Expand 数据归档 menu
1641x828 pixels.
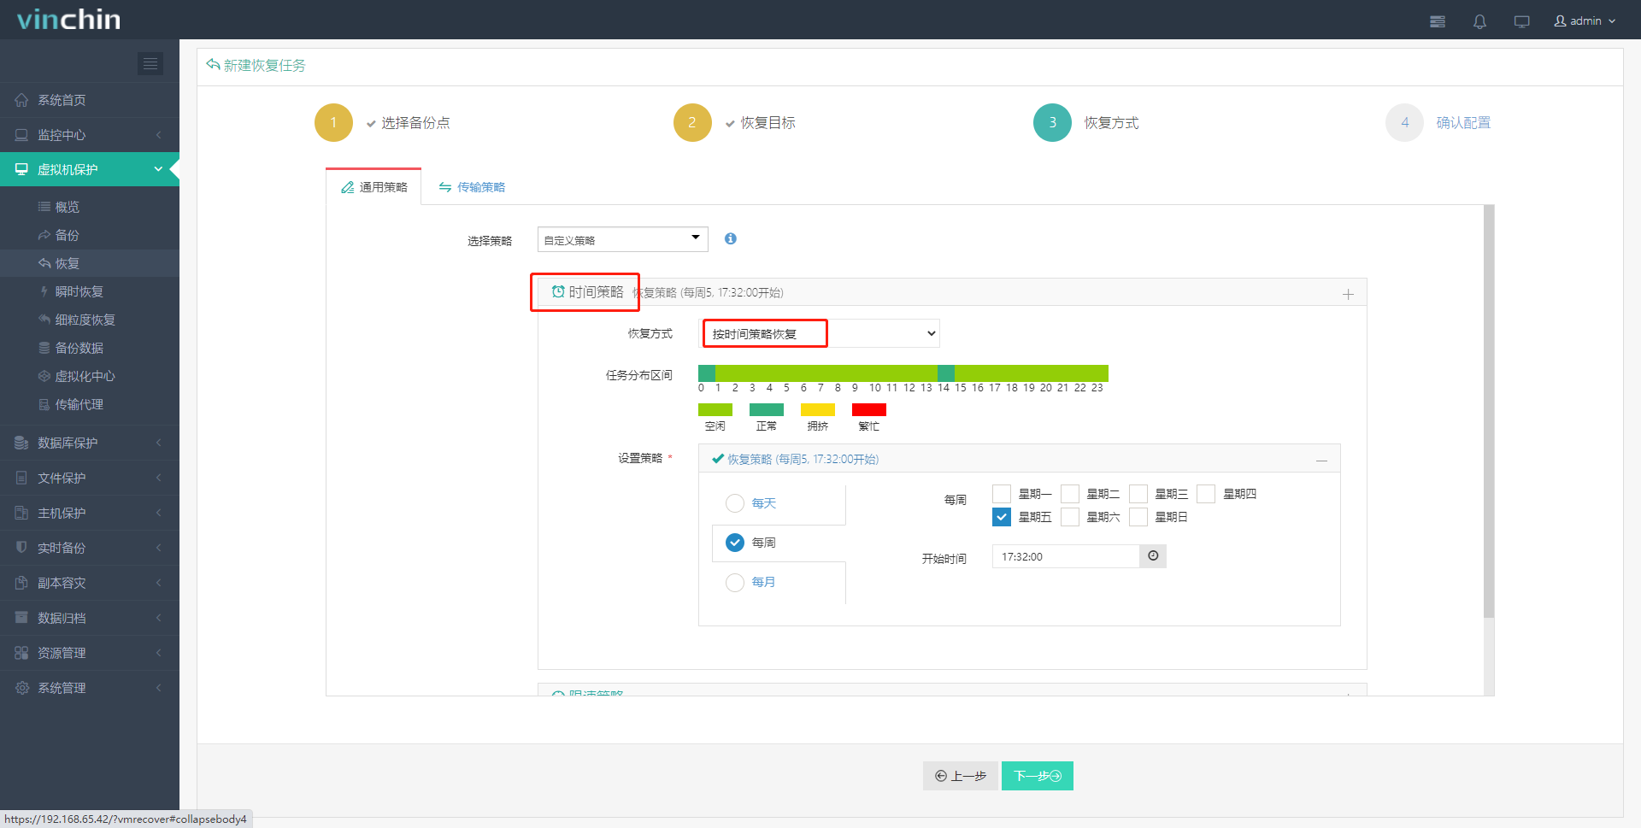point(90,618)
